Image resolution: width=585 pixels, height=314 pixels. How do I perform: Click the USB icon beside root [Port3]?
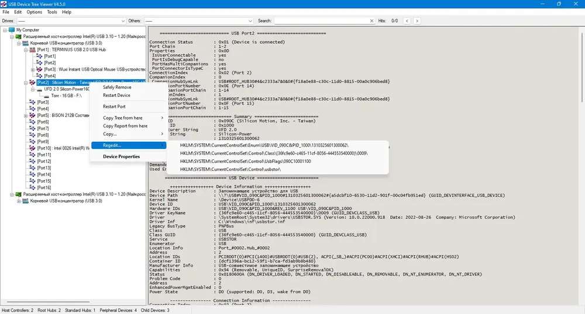tap(32, 102)
